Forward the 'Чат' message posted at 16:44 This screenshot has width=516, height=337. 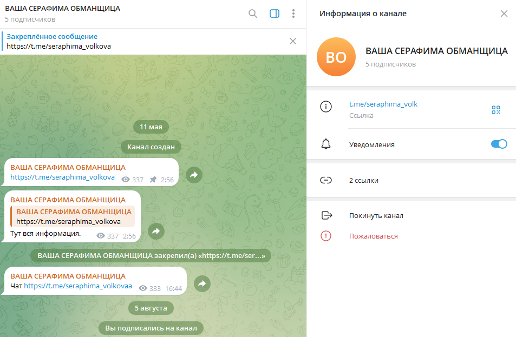pyautogui.click(x=202, y=283)
